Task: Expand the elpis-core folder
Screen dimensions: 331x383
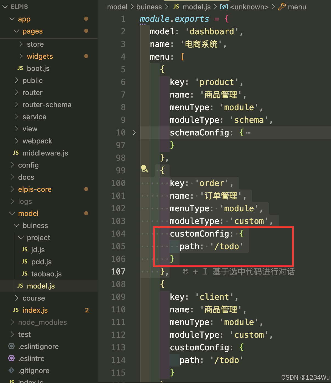Action: point(12,189)
